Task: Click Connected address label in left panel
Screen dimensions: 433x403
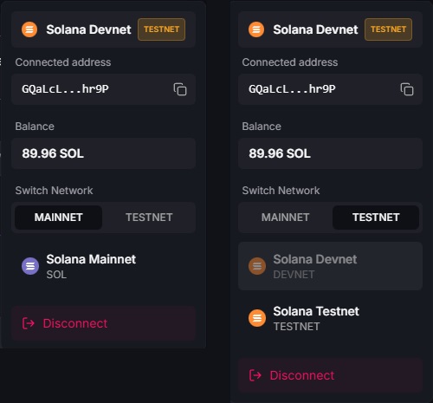Action: pos(63,62)
